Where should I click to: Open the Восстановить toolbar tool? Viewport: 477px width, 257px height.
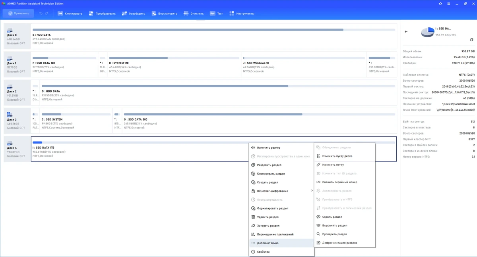point(164,13)
